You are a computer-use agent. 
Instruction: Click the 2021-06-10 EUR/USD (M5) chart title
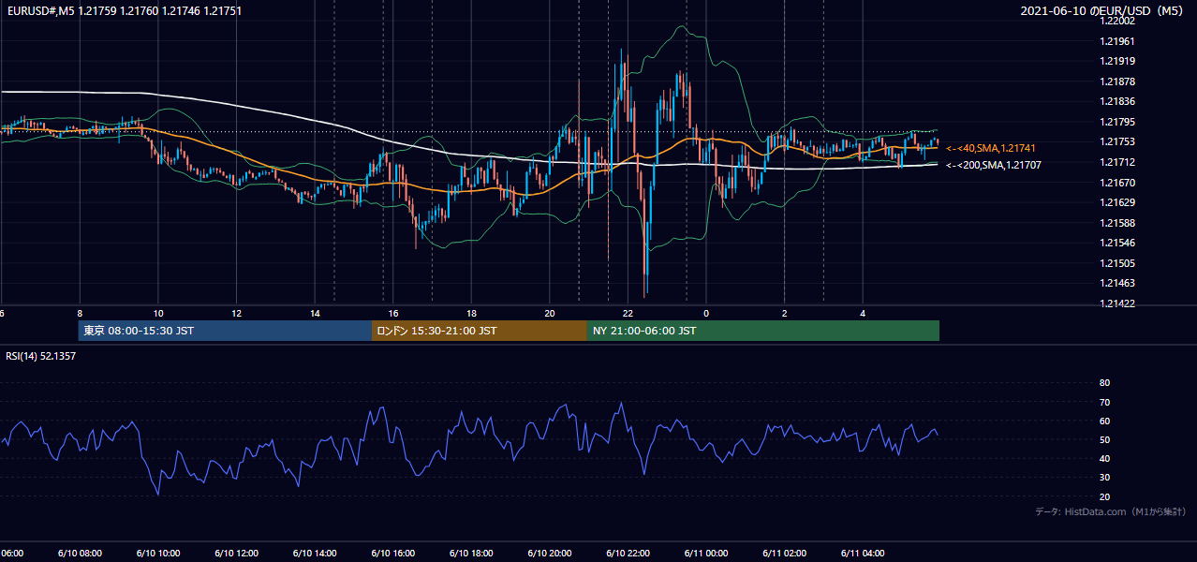click(x=1101, y=11)
